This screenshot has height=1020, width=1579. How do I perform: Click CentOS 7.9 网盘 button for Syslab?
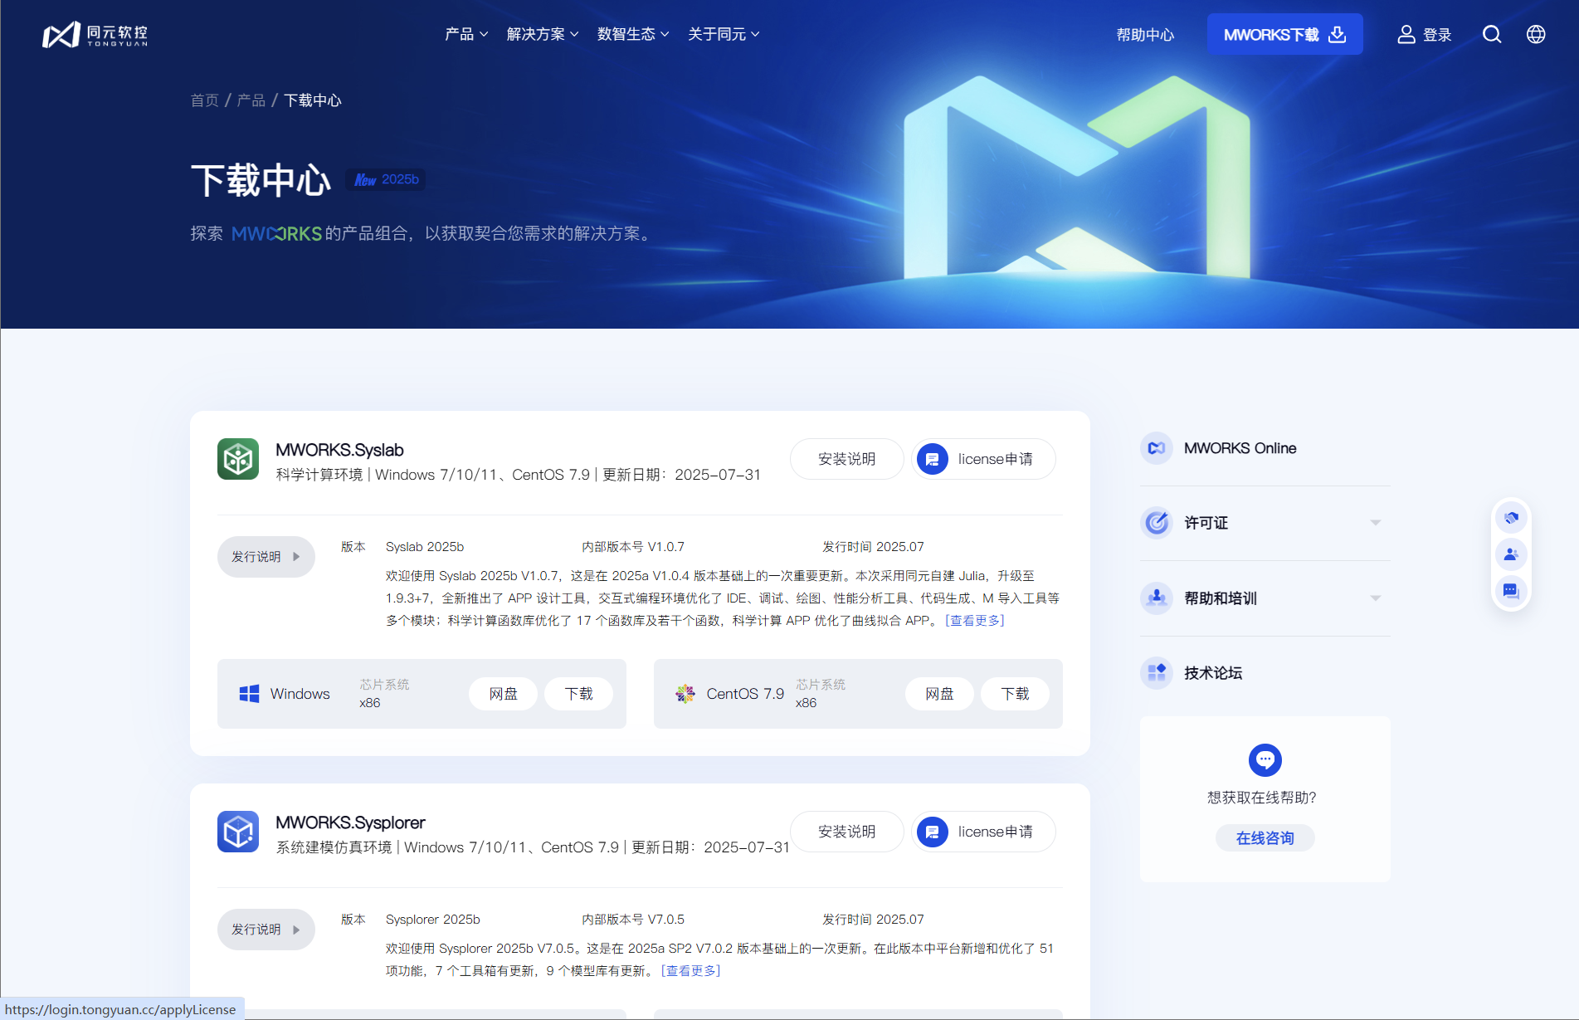coord(939,694)
